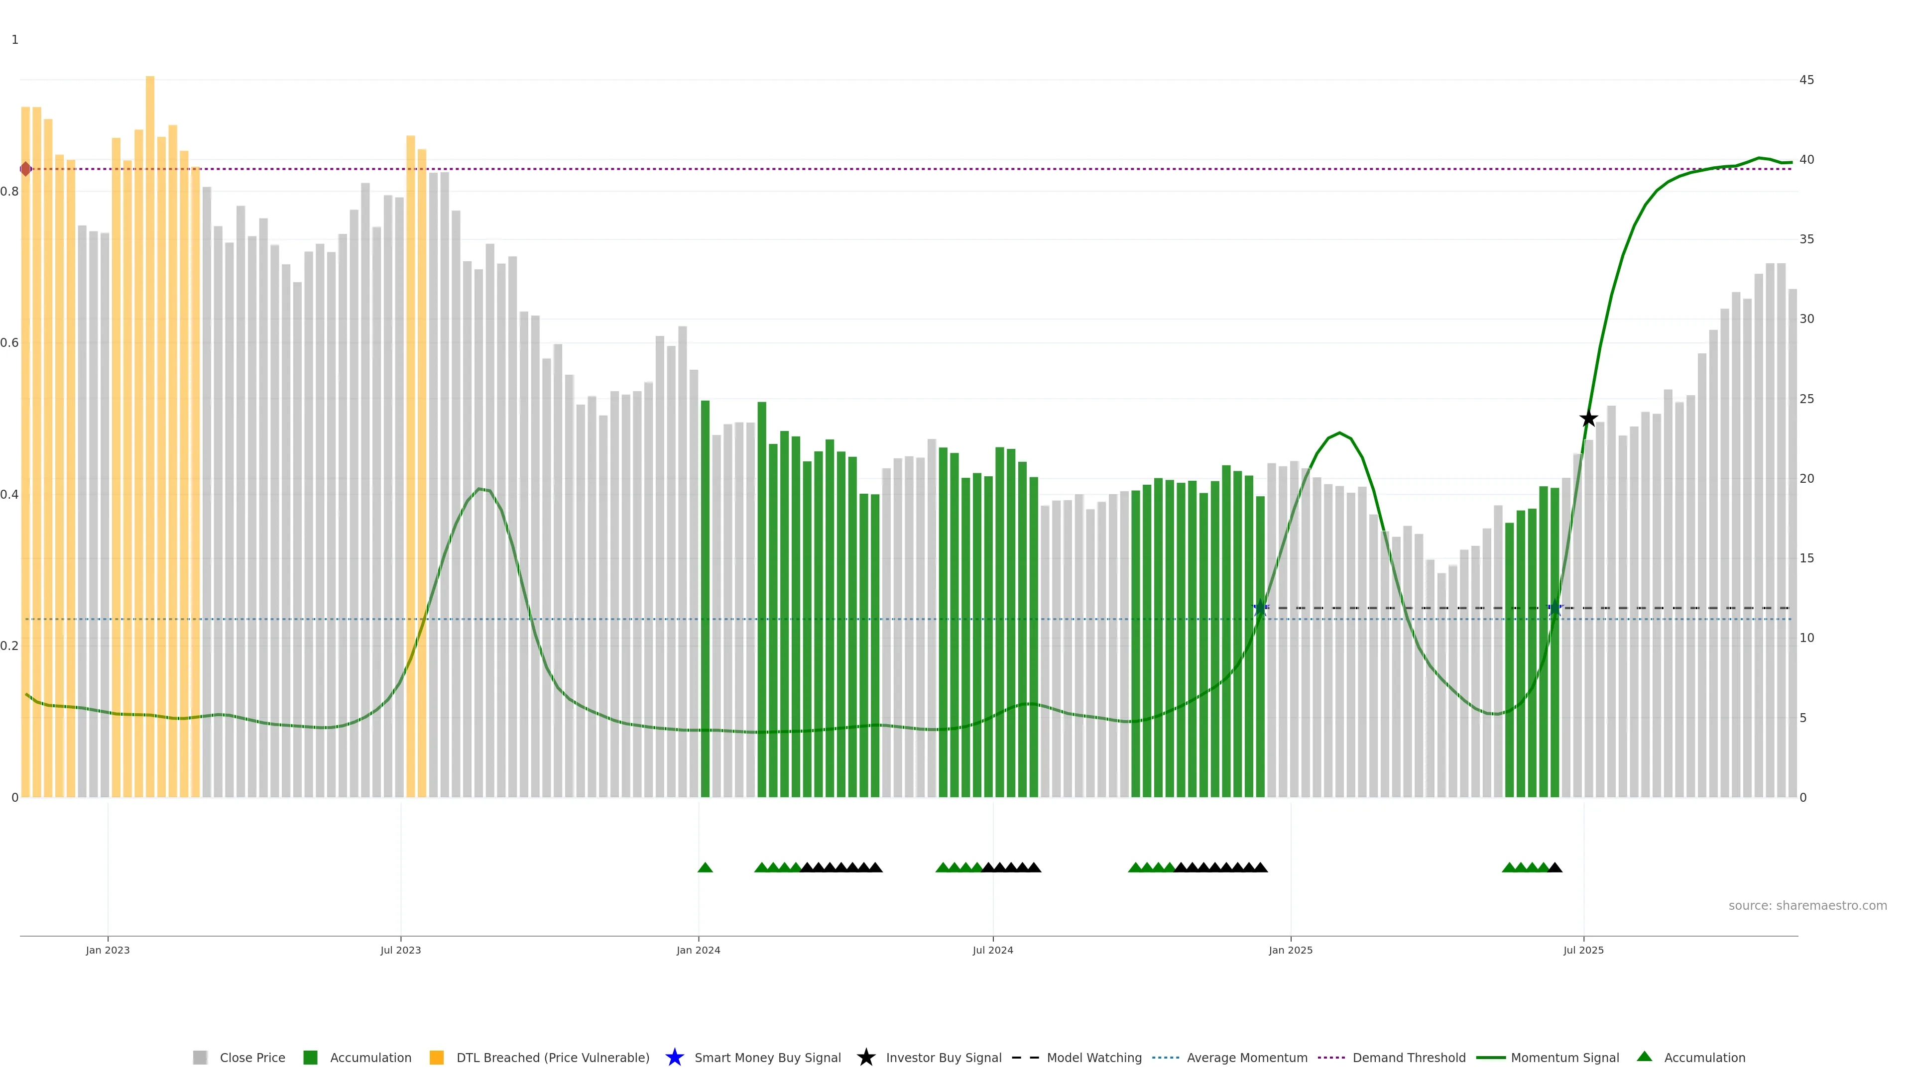
Task: Click the black Investor Buy Signal legend star
Action: (x=865, y=1057)
